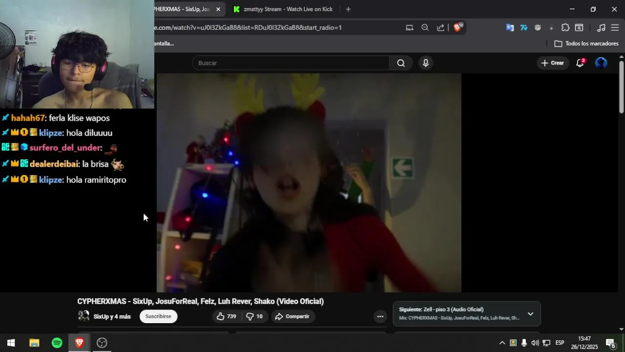Open the SixUp y 4 más channel link

[x=112, y=317]
